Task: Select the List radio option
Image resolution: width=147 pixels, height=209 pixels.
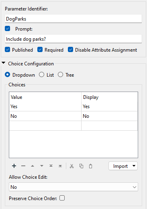Action: 41,75
